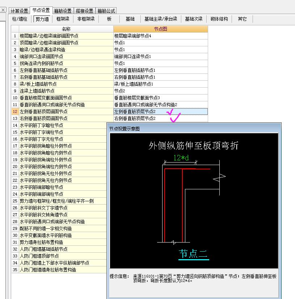The width and height of the screenshot is (295, 299).
Task: Select row 水平钢筋端部端柱节点
Action: 63,194
